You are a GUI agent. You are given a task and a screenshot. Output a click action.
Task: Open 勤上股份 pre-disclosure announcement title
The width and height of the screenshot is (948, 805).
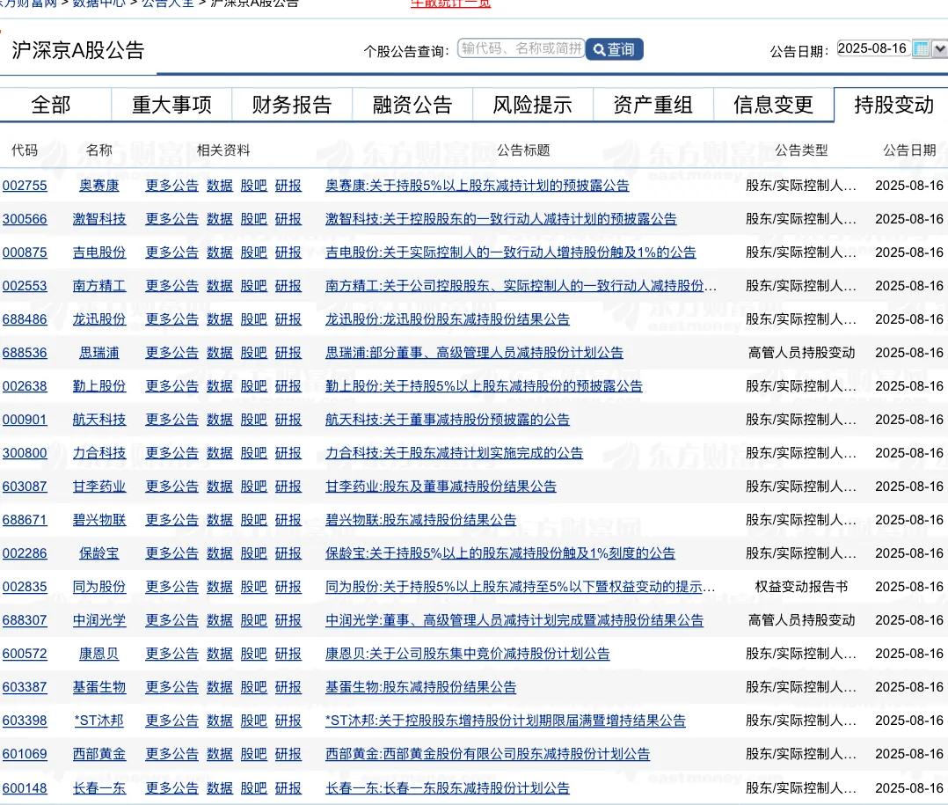(484, 386)
